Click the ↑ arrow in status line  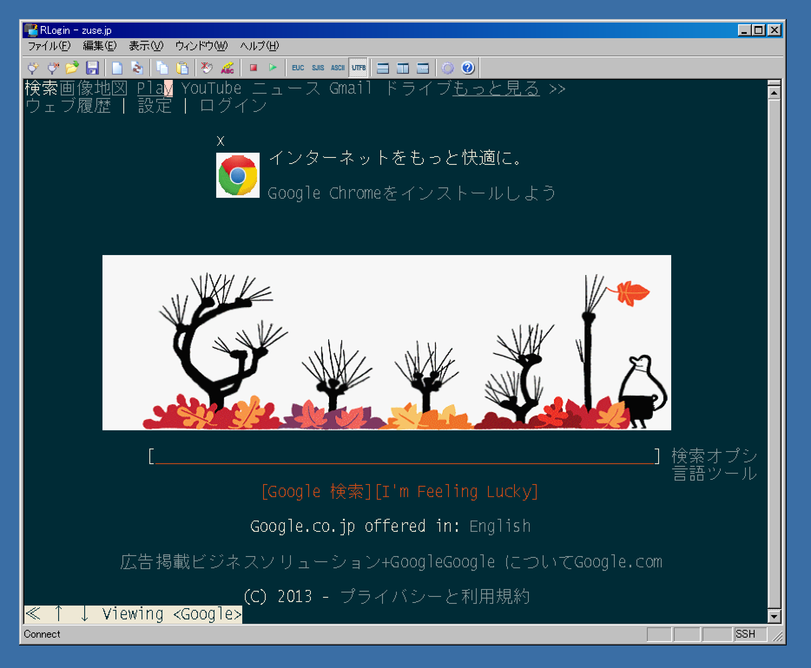pyautogui.click(x=59, y=614)
